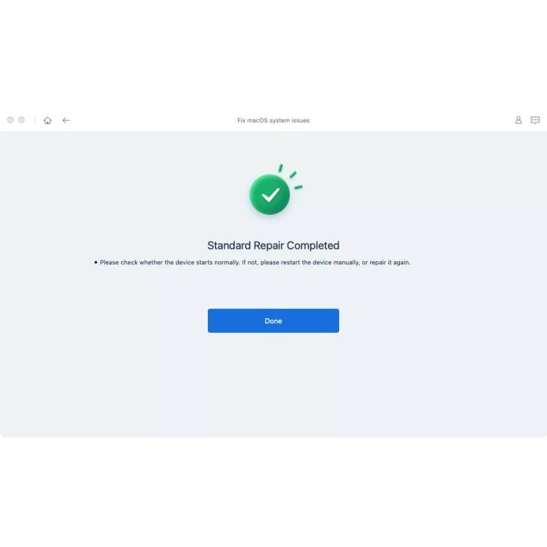
Task: Click the 'Fix macOS system issues' title
Action: (x=273, y=120)
